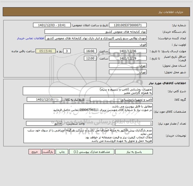Image resolution: width=193 pixels, height=186 pixels.
Task: Click the خروج exit button
Action: [35, 152]
